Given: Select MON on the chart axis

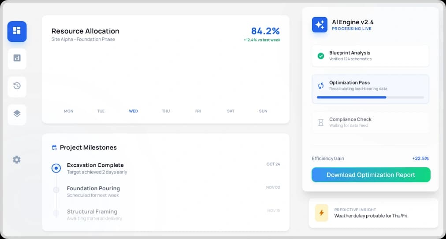Looking at the screenshot, I should (x=69, y=111).
